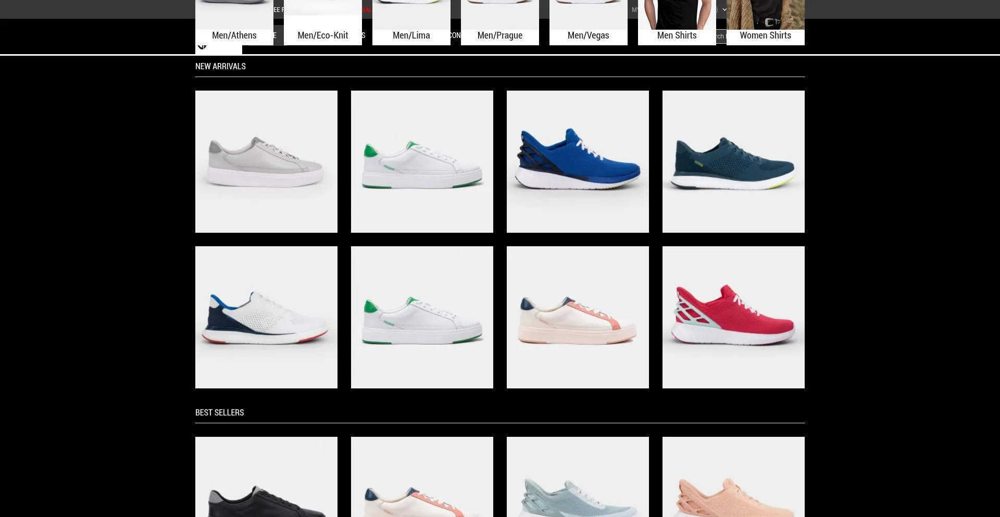Open the Men/Athens category tile
This screenshot has width=1000, height=517.
pos(234,22)
